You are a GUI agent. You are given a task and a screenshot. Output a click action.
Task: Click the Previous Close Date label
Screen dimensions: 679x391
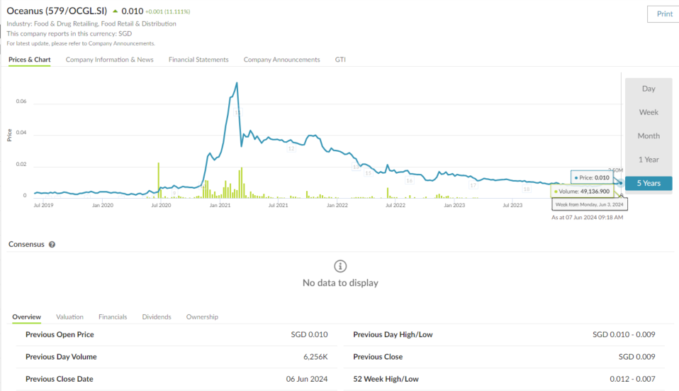[x=60, y=379]
